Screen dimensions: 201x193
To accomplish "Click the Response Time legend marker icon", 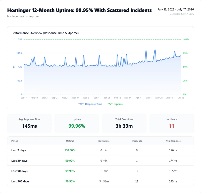I will pos(81,104).
